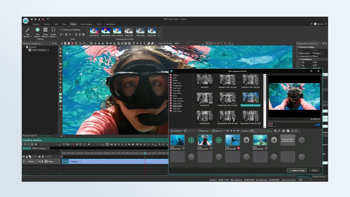Click the Apply settings button
The width and height of the screenshot is (350, 197).
(x=297, y=170)
